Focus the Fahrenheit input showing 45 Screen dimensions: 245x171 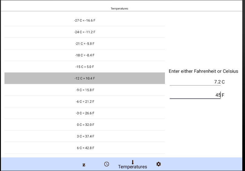[x=195, y=95]
